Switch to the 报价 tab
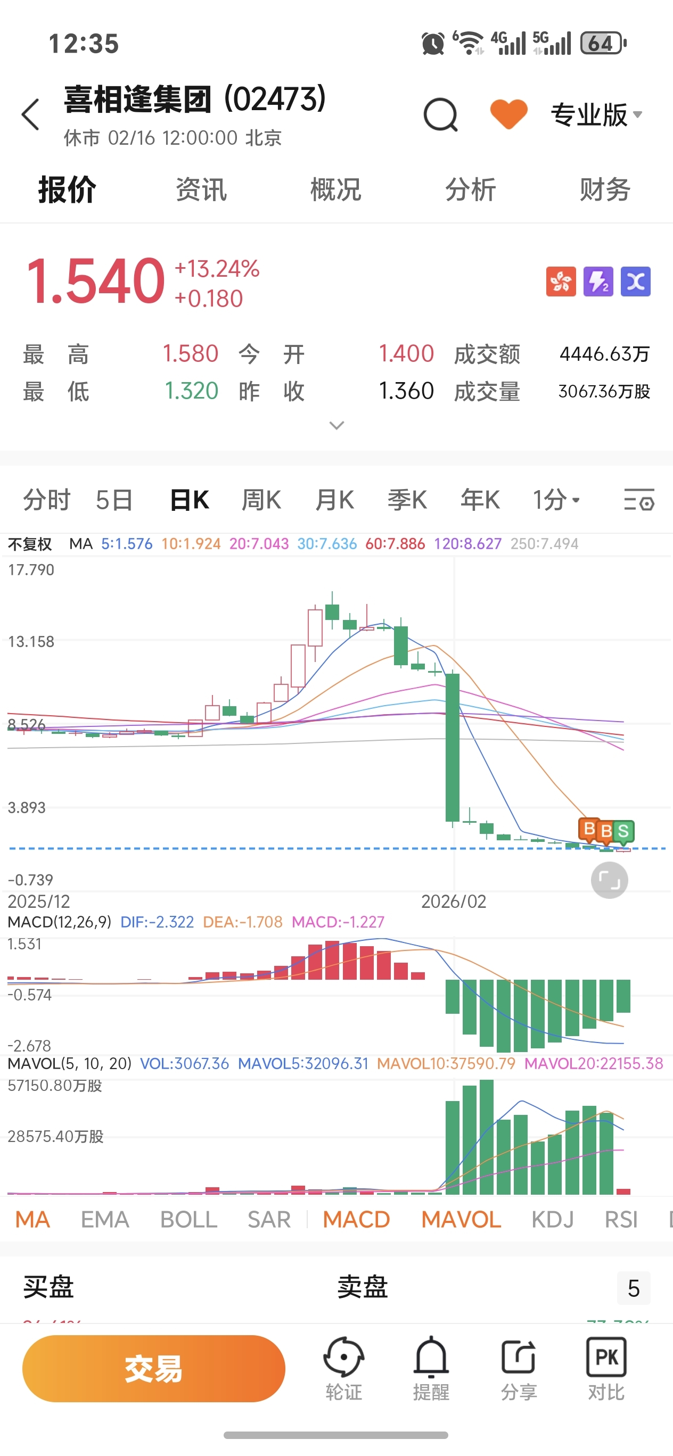This screenshot has width=673, height=1456. point(67,189)
